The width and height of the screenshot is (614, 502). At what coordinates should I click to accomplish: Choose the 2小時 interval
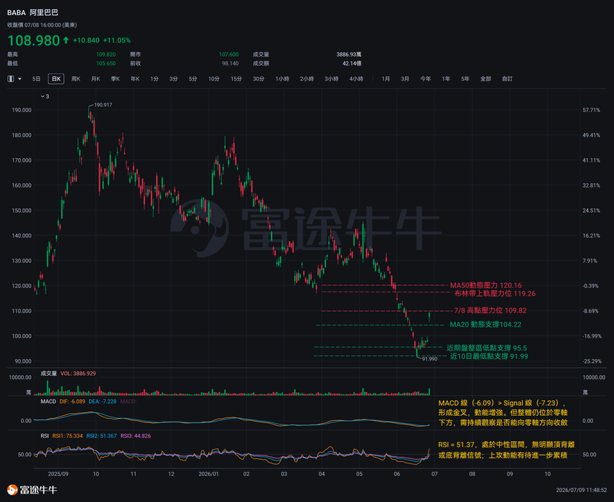(x=307, y=79)
